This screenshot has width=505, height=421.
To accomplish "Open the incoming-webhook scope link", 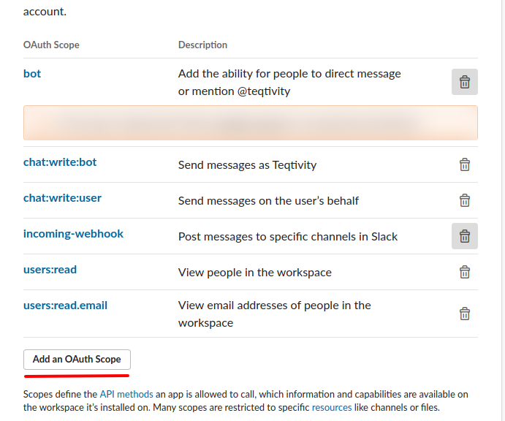I will point(73,234).
